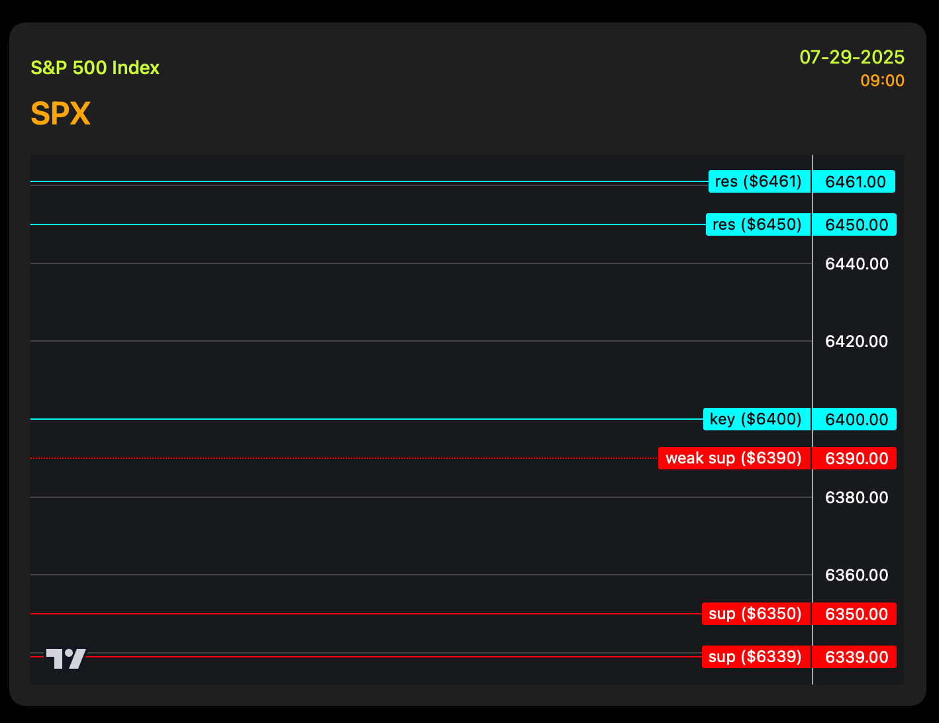
Task: Click the 07-29-2025 date text
Action: click(x=852, y=58)
